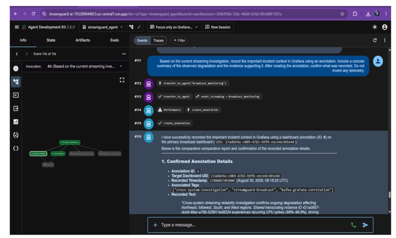Switch to the Info tab
Screen dimensions: 396x238
[23, 40]
